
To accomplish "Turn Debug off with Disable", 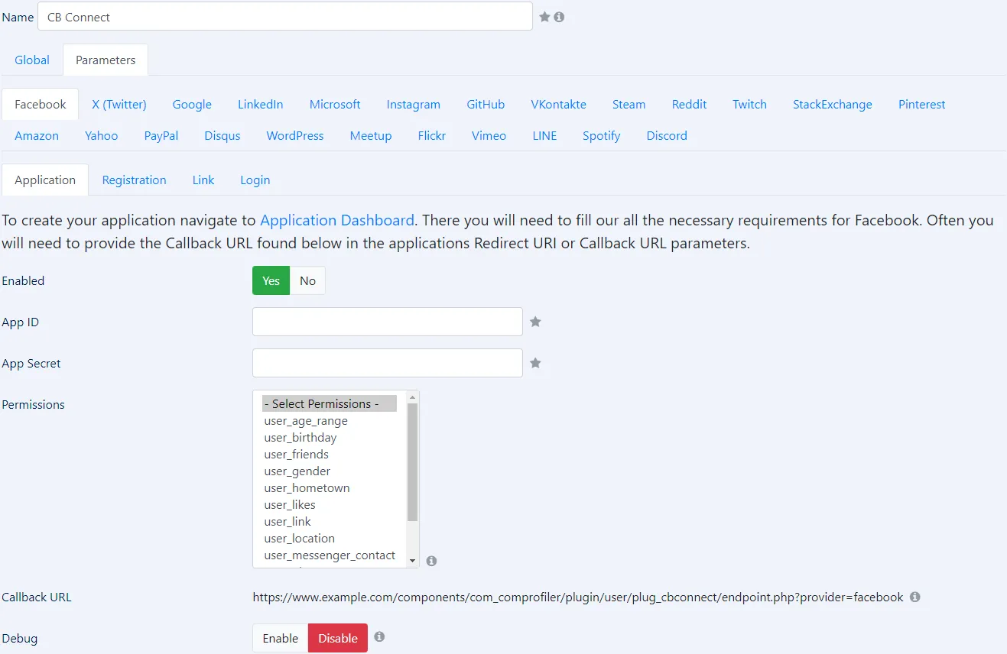I will point(338,638).
